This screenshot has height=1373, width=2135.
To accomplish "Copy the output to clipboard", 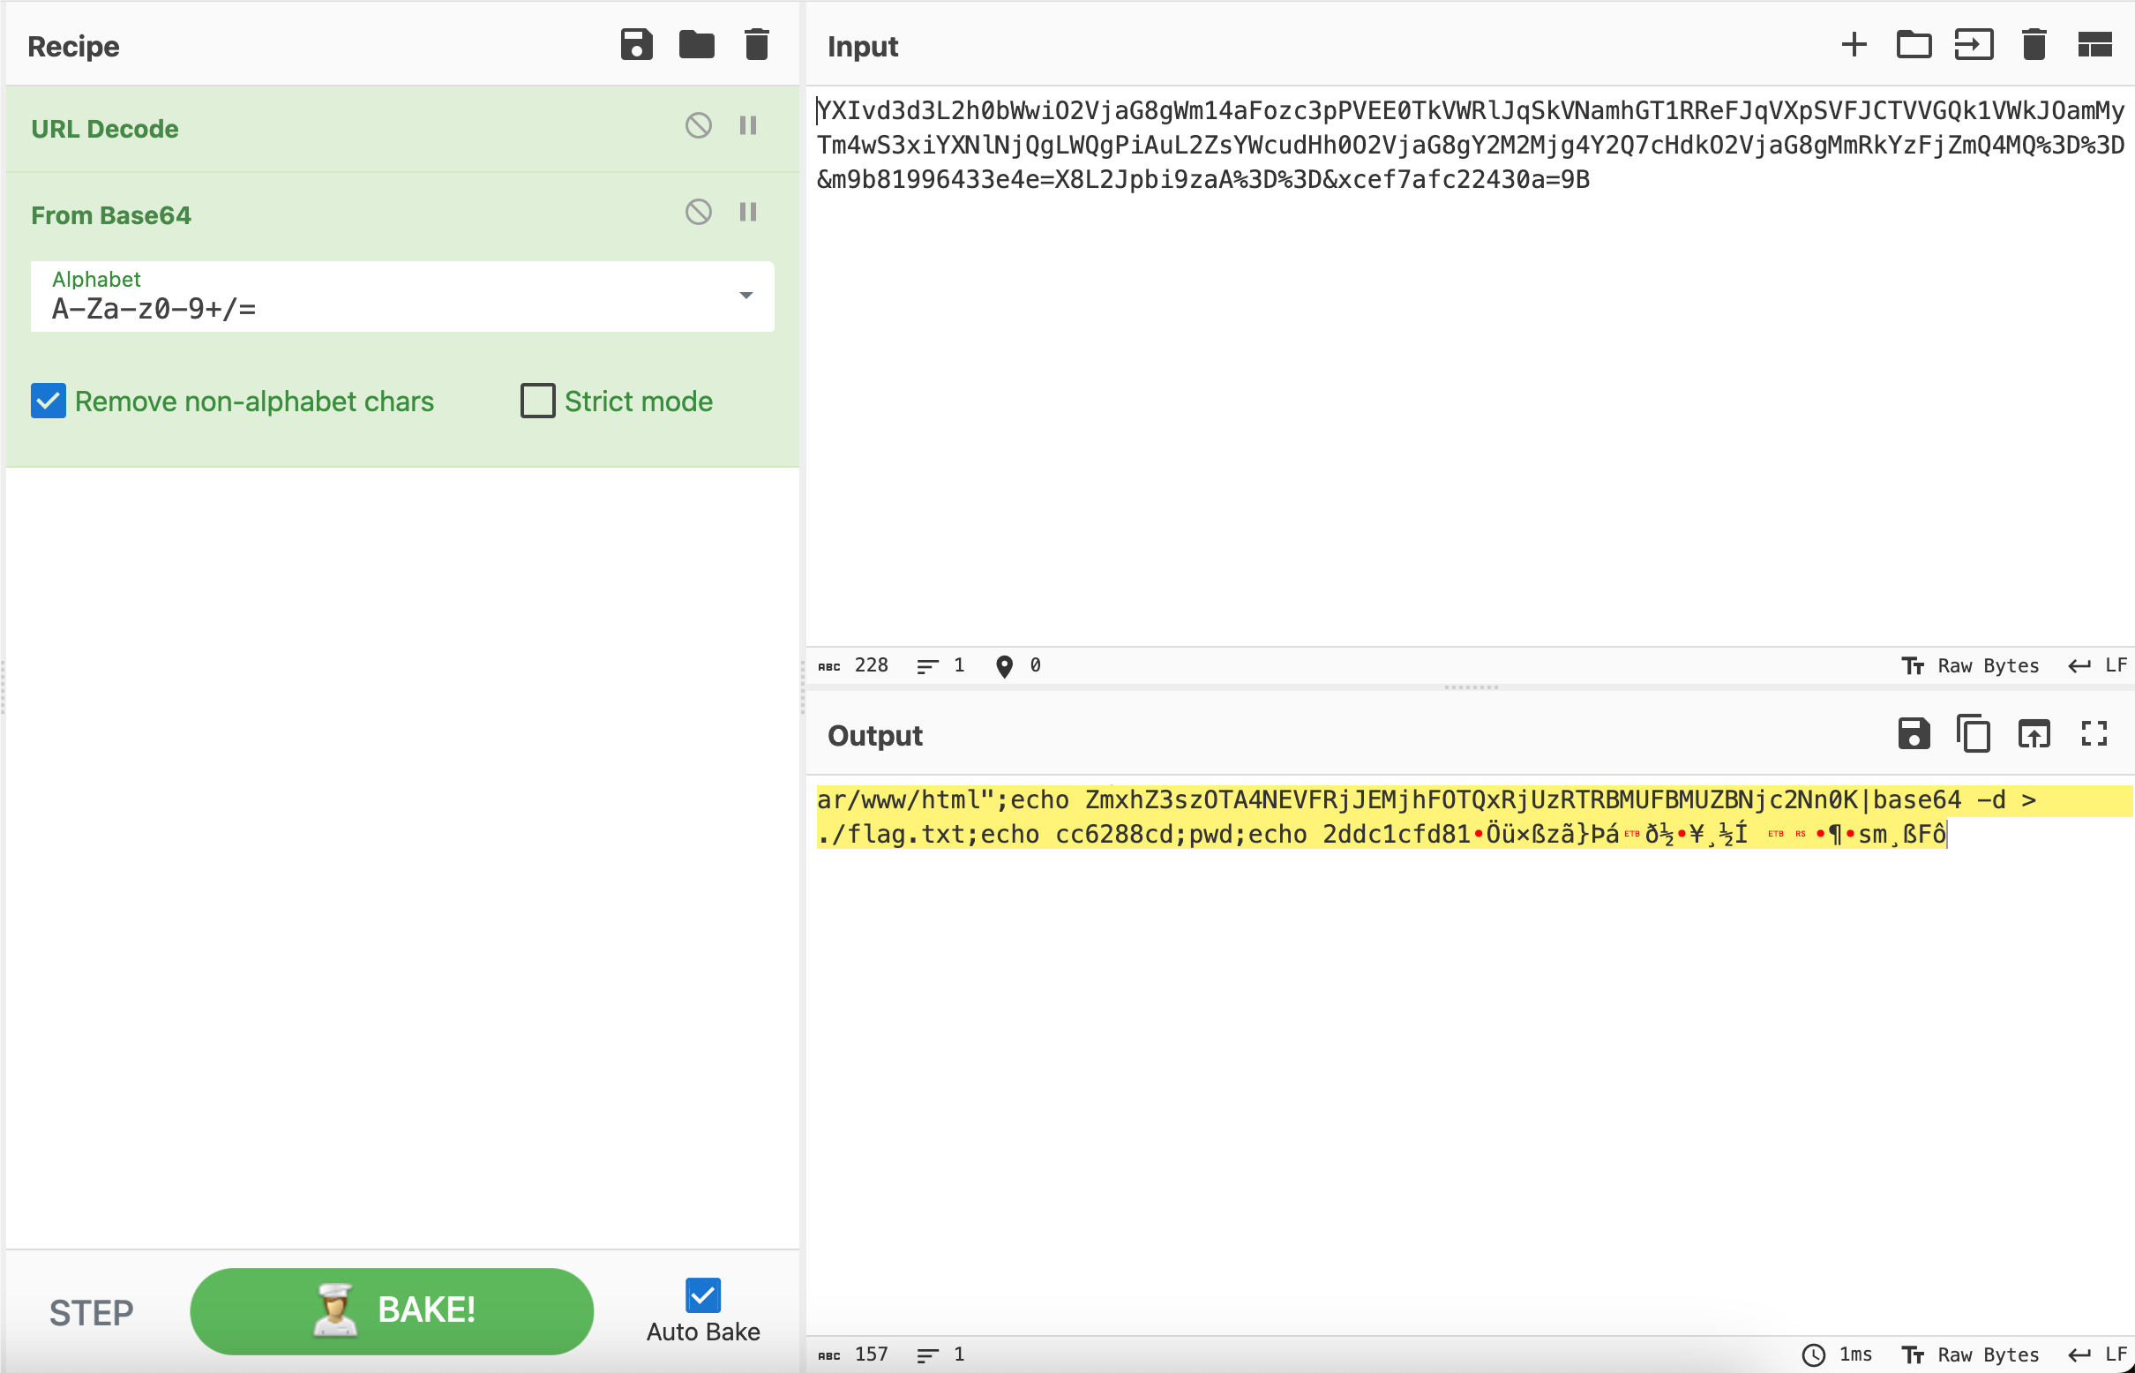I will point(1974,733).
